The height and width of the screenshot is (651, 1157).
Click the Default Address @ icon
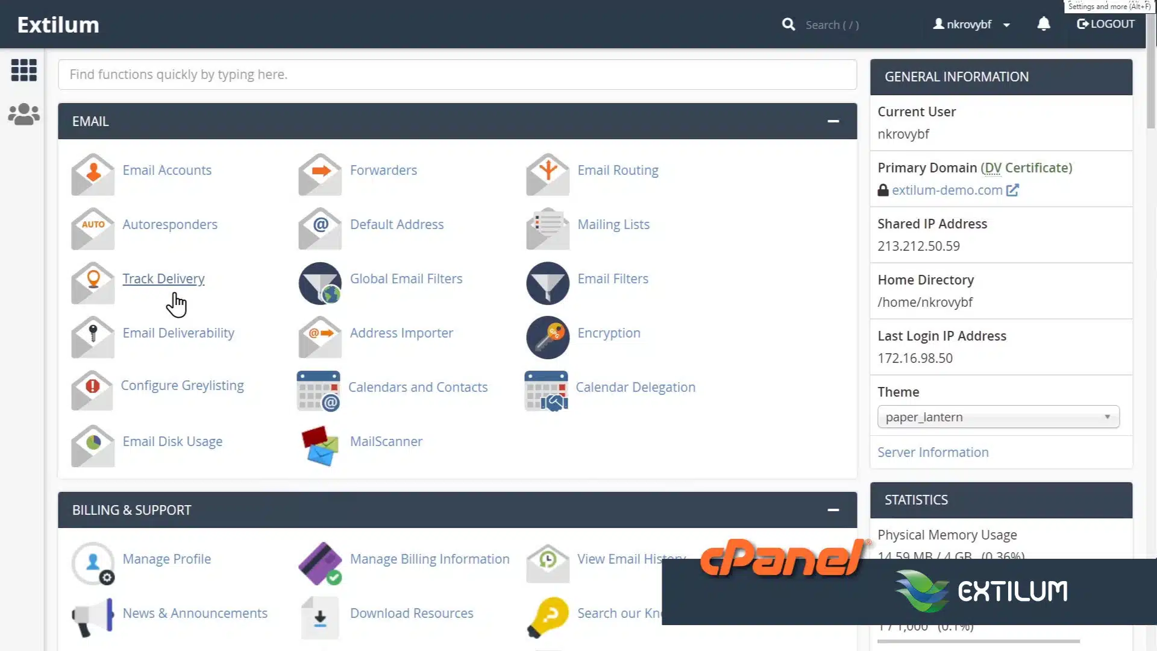[320, 228]
